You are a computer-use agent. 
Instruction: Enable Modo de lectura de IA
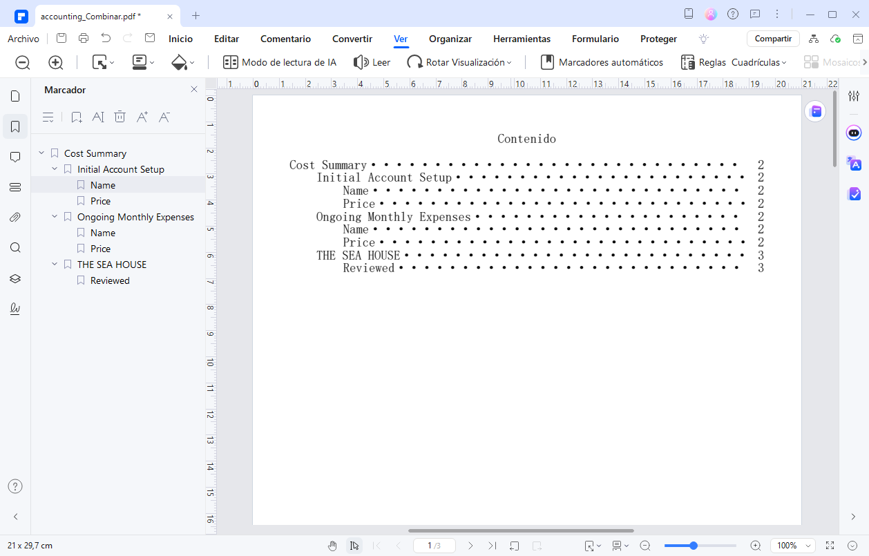[x=279, y=61]
